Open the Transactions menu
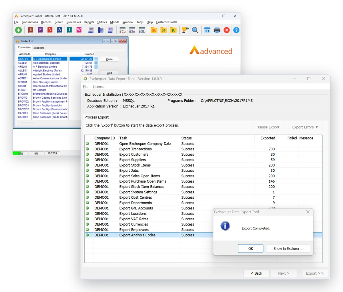Viewport: 343px width, 292px height. 30,22
